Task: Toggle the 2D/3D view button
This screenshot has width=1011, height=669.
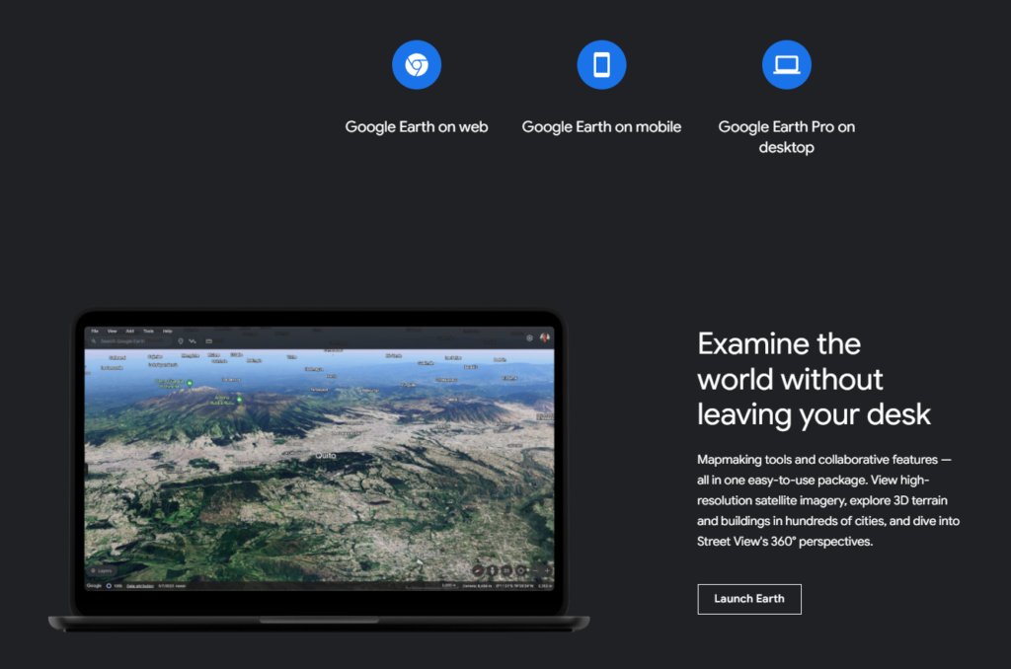Action: 505,569
